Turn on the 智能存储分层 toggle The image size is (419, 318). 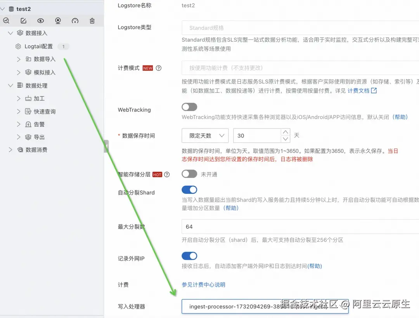[189, 174]
